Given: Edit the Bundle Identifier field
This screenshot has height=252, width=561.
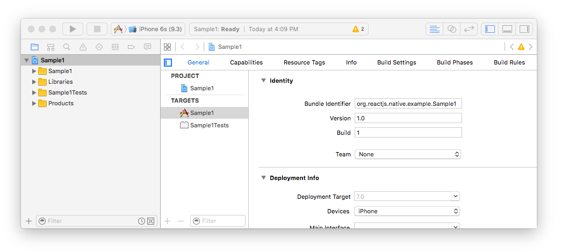Looking at the screenshot, I should point(408,104).
